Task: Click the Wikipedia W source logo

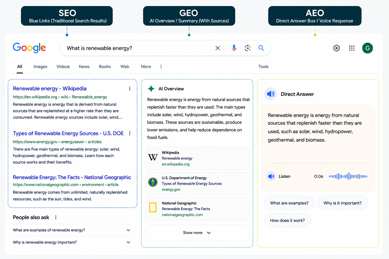Action: click(153, 158)
